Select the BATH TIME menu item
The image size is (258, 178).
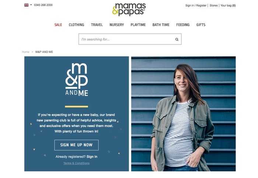point(161,25)
